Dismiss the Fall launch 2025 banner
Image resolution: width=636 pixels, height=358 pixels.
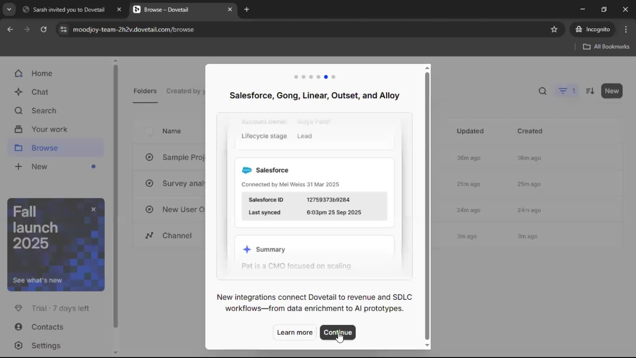coord(93,209)
